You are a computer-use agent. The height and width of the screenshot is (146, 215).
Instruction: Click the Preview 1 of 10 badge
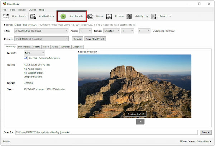tap(136, 114)
